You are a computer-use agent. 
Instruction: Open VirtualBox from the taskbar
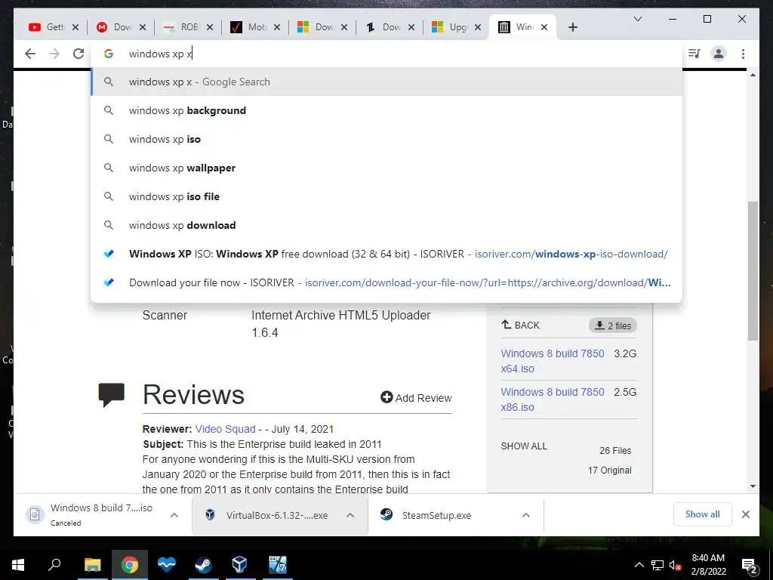(x=239, y=565)
